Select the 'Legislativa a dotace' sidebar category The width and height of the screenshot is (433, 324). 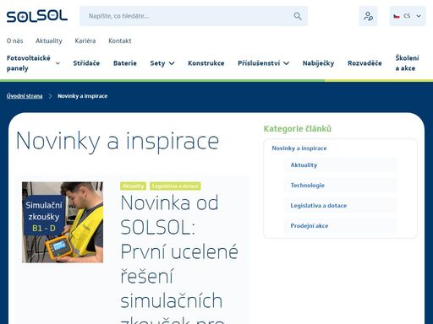click(340, 206)
